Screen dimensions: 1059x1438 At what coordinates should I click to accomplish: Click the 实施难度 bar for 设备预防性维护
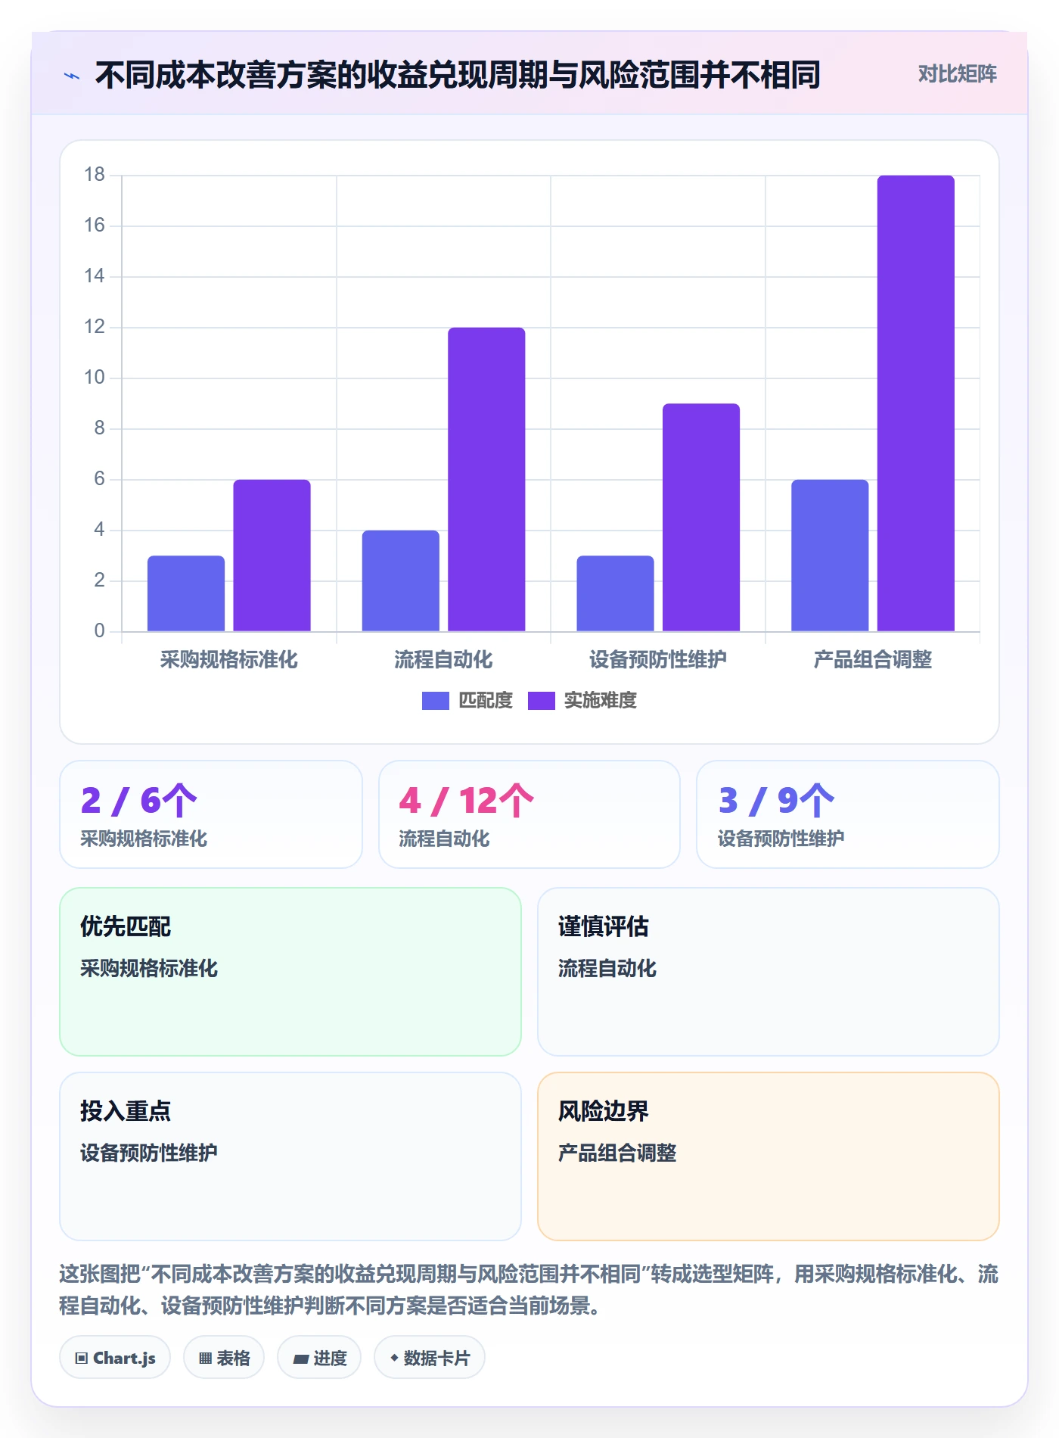point(701,518)
